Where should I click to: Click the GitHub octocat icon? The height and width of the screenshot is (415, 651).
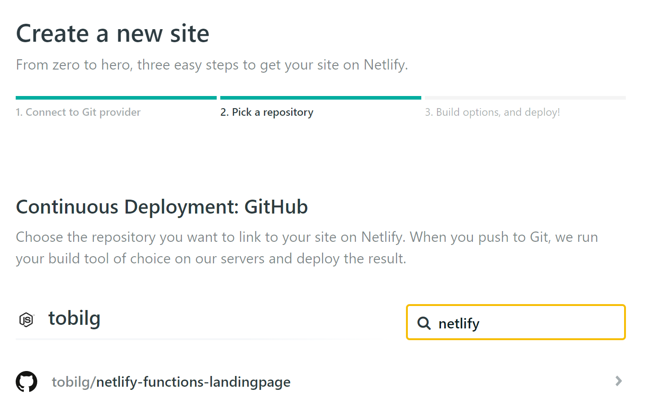(x=26, y=381)
